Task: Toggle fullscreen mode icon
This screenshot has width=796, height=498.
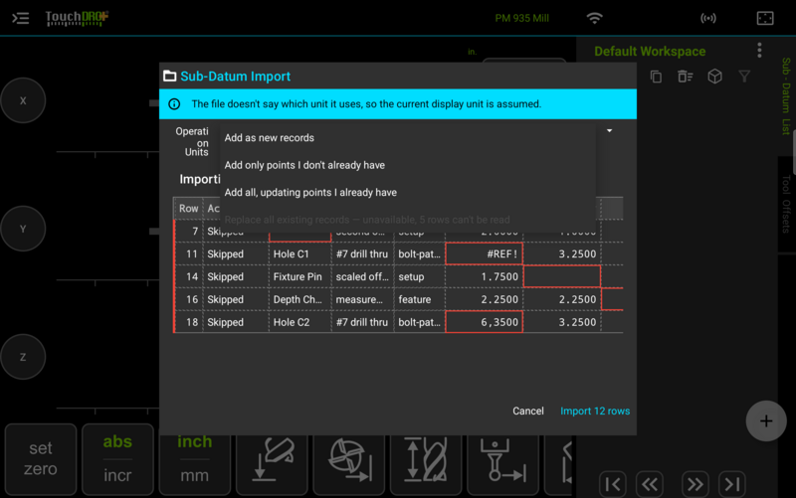Action: click(765, 18)
